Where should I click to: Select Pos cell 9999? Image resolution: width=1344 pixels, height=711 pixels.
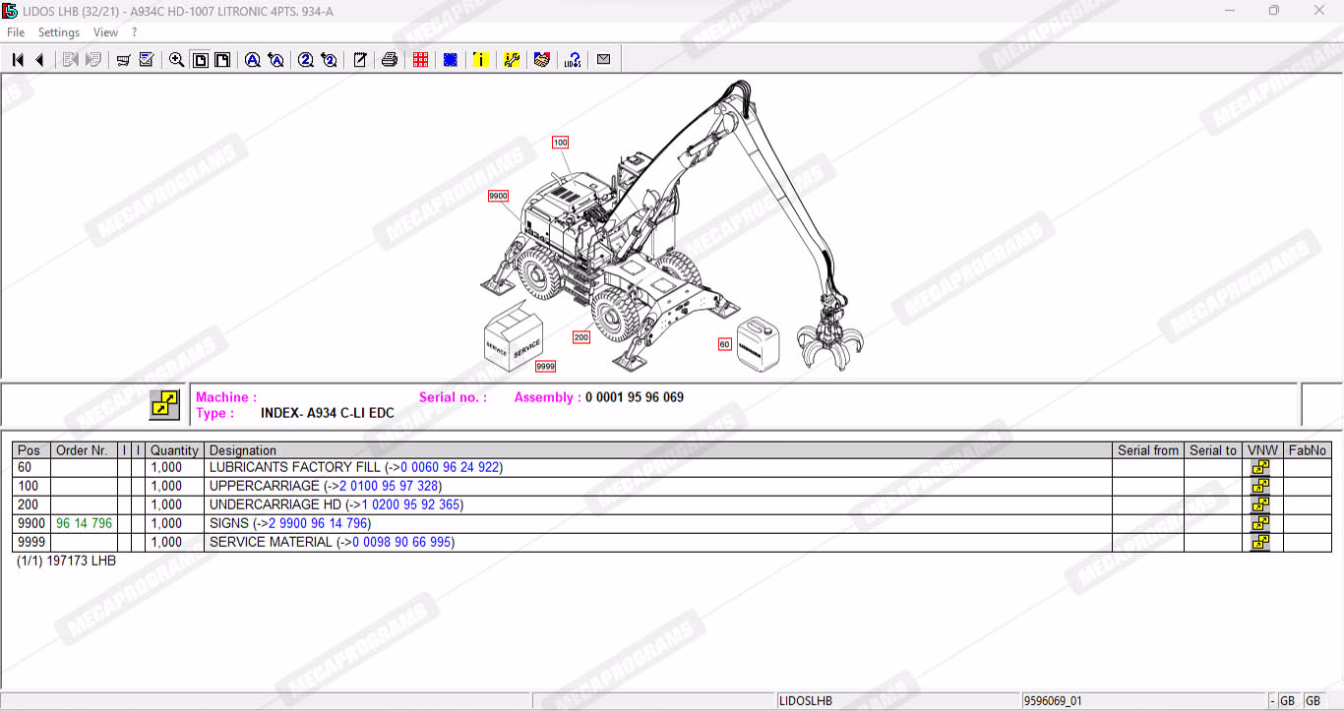tap(31, 542)
